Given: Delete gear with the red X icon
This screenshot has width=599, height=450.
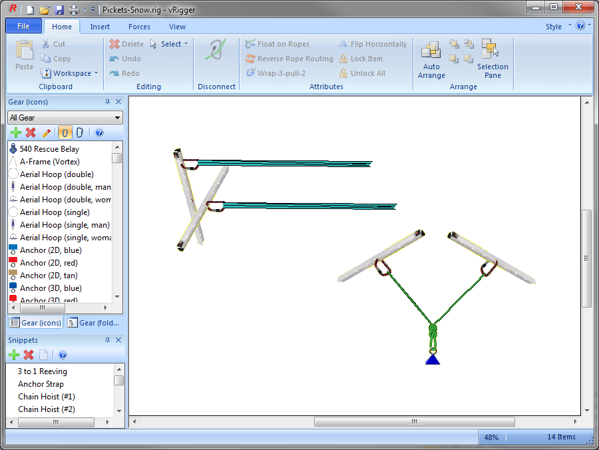Looking at the screenshot, I should (x=31, y=133).
